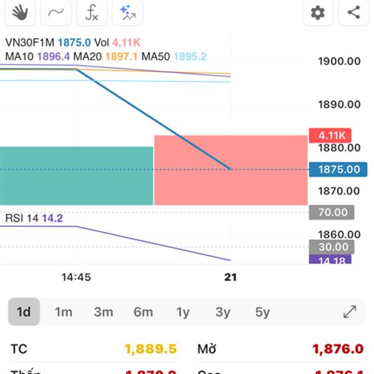Select the hand pan tool
This screenshot has height=374, width=374.
(x=20, y=12)
